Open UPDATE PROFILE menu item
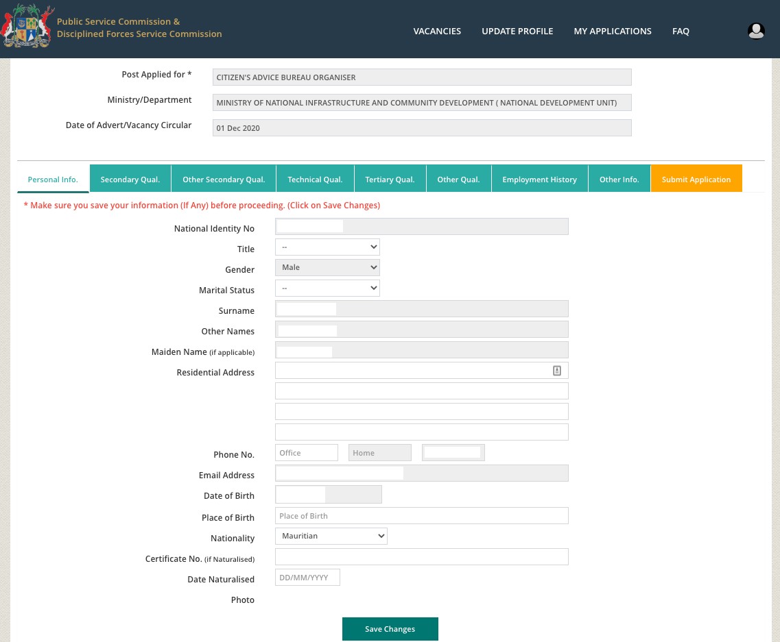780x642 pixels. (x=517, y=31)
